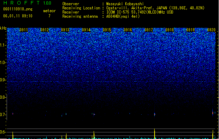Click the 0918 time marker

point(170,30)
